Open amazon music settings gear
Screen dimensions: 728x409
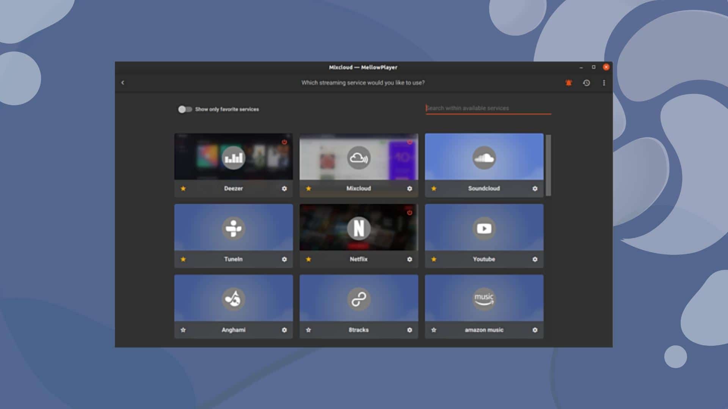coord(535,330)
